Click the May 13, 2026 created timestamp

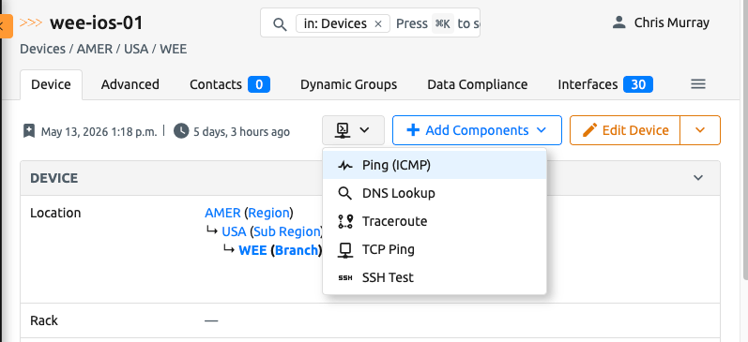[99, 131]
